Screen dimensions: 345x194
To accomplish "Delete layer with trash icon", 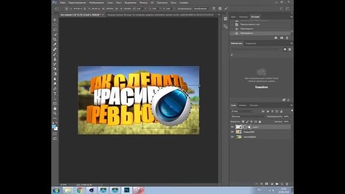I will [x=287, y=184].
